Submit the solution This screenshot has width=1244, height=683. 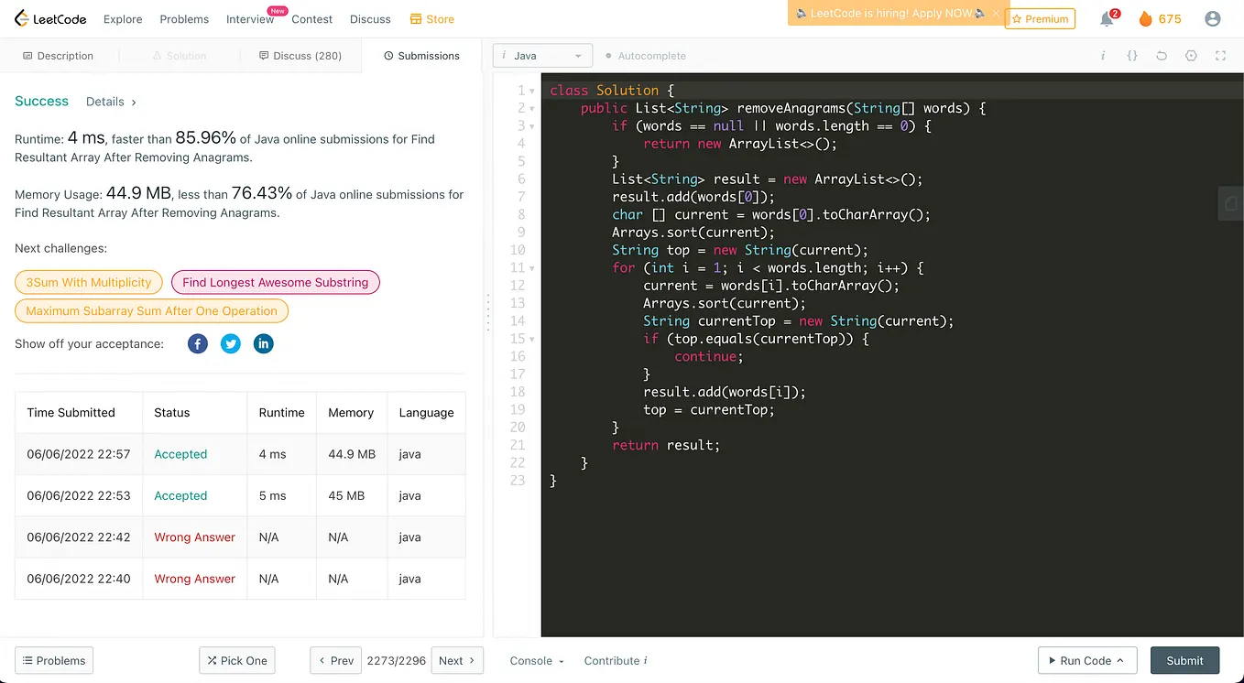[x=1184, y=660]
